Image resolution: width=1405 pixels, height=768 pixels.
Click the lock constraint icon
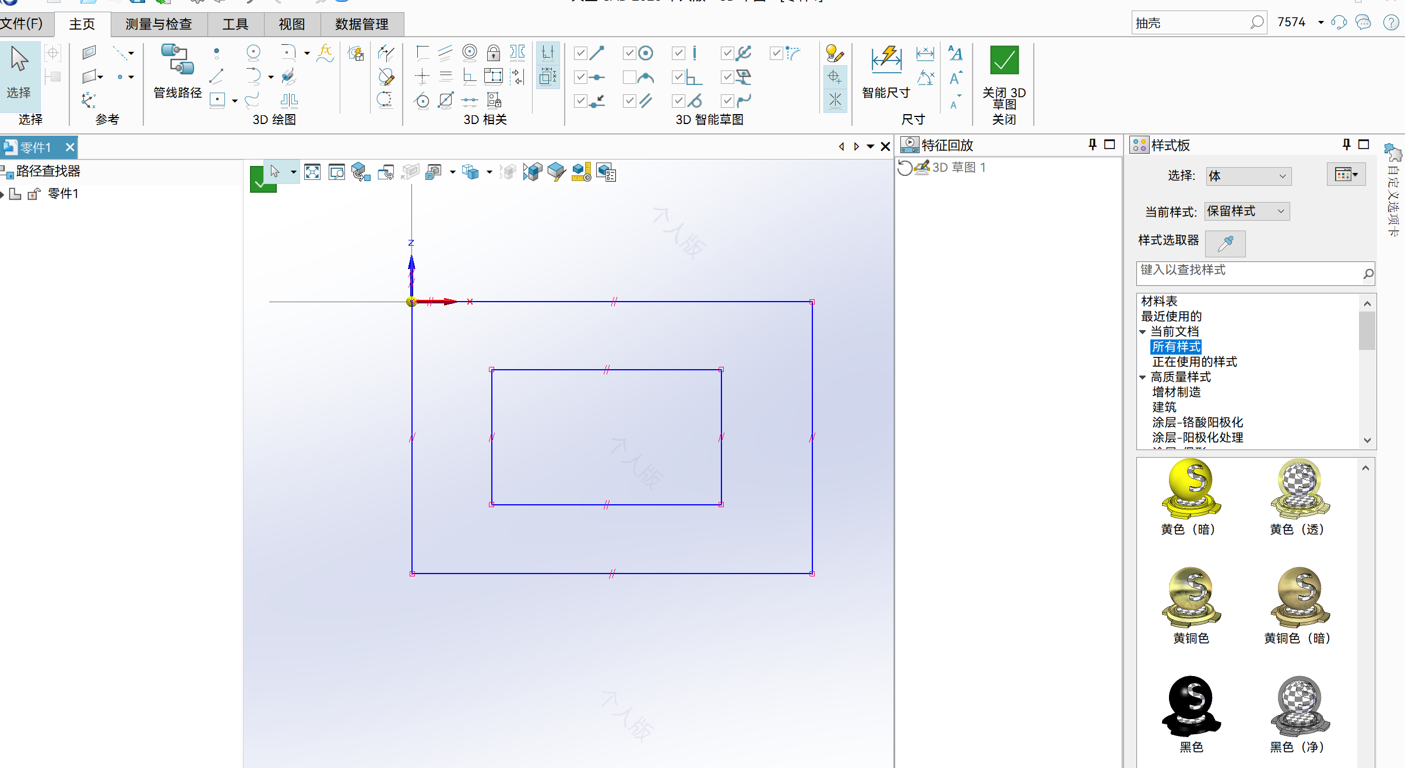(x=493, y=53)
